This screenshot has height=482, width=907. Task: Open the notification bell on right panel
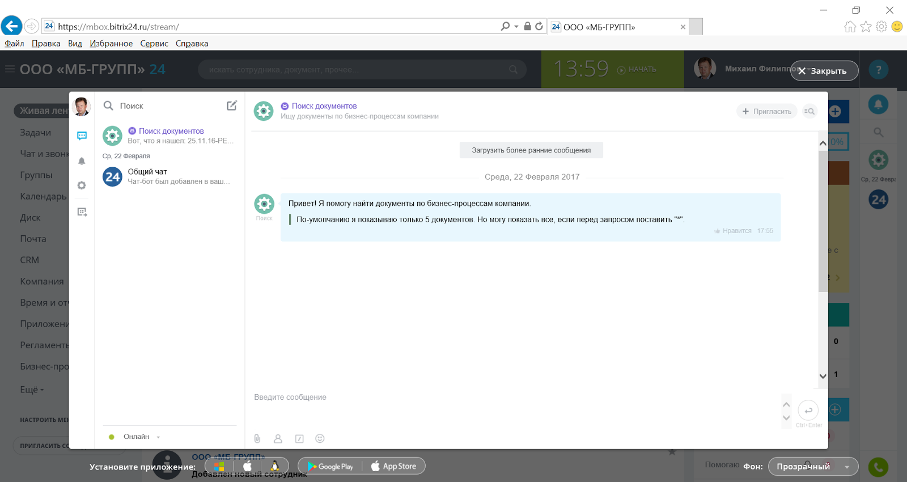click(878, 104)
